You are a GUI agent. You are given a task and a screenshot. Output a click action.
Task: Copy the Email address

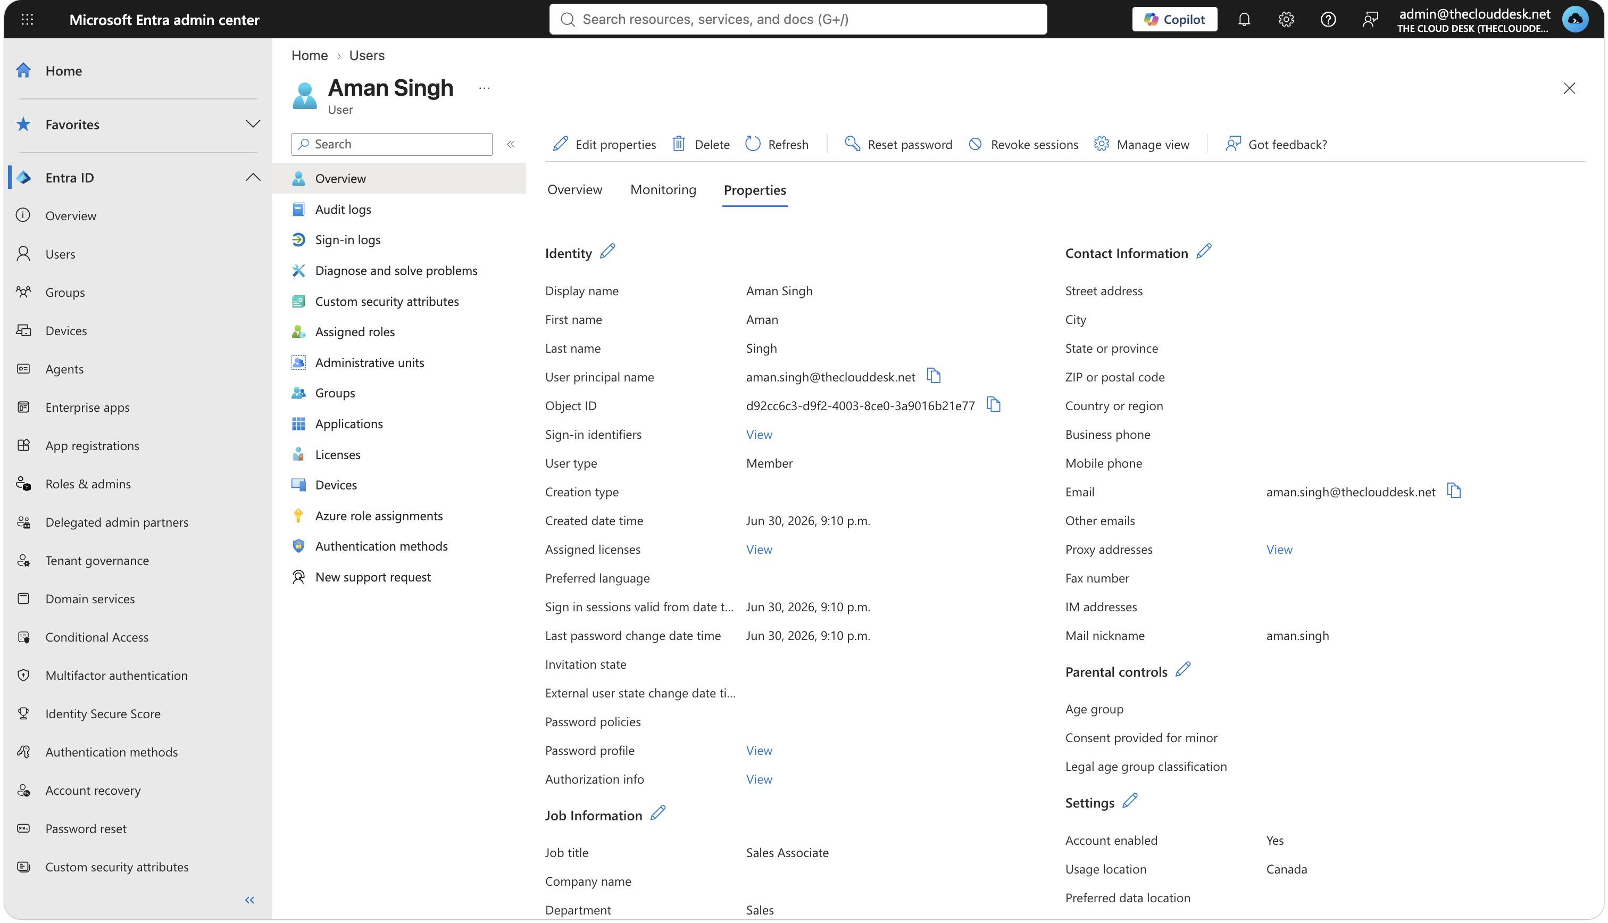(x=1454, y=490)
